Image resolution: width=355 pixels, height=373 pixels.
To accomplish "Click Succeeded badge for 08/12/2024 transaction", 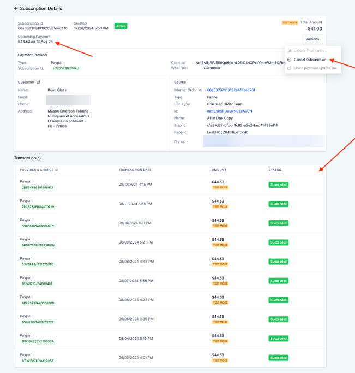I will coord(278,184).
